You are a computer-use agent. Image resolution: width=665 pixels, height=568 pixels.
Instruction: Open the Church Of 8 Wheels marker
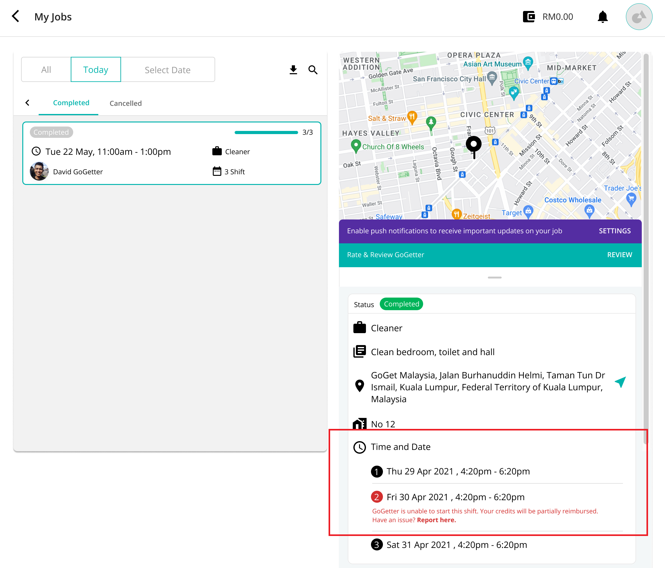[x=356, y=146]
